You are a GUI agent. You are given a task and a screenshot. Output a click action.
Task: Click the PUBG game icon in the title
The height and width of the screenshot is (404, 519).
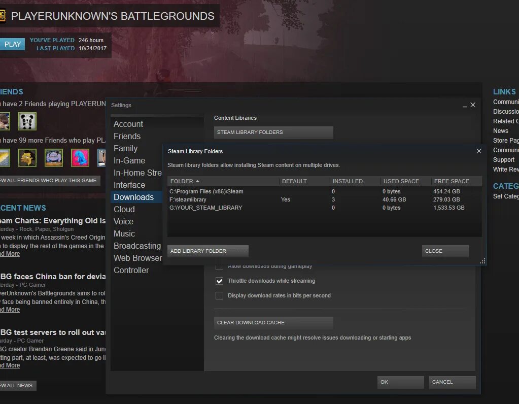[x=3, y=16]
